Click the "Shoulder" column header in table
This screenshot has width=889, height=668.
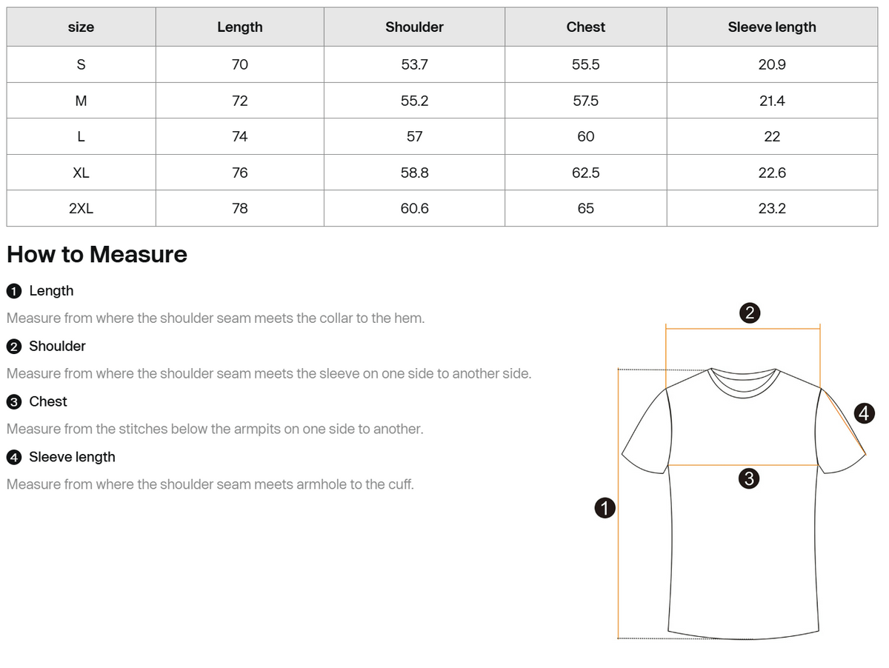414,27
